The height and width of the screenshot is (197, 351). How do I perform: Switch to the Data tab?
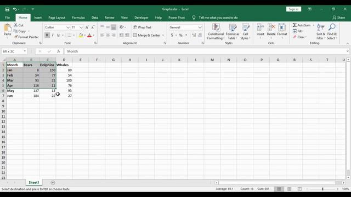pos(95,18)
